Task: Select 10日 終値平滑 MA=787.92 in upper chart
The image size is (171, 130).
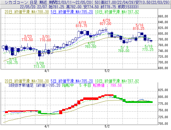Action: coord(117,12)
